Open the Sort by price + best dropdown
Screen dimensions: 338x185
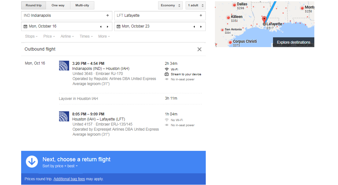coord(60,166)
